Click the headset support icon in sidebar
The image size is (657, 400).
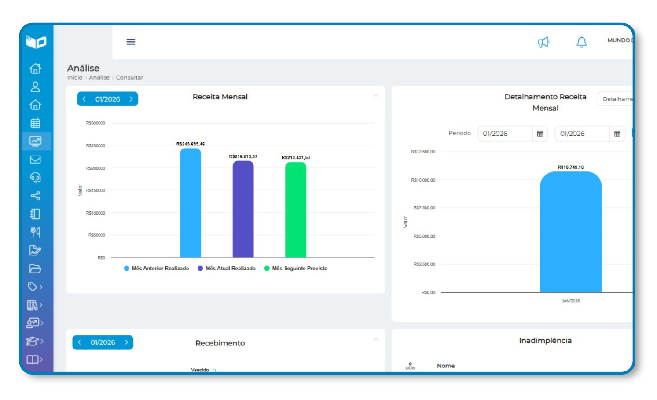click(35, 178)
